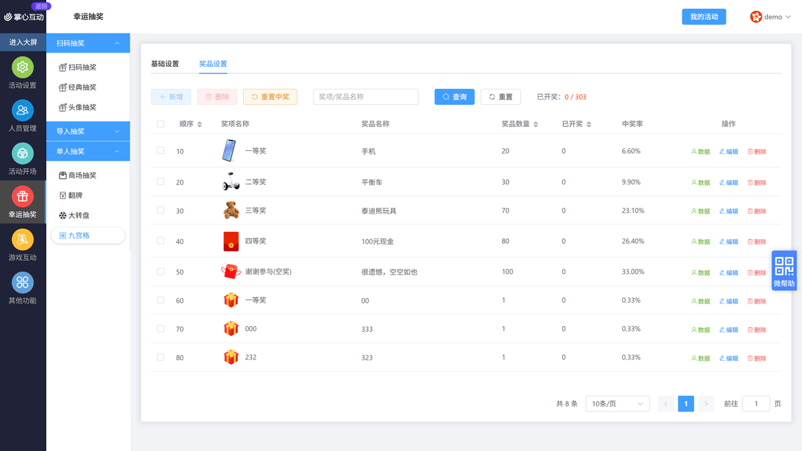Viewport: 802px width, 451px height.
Task: Open 数据 for the 323 prize row
Action: click(x=700, y=358)
